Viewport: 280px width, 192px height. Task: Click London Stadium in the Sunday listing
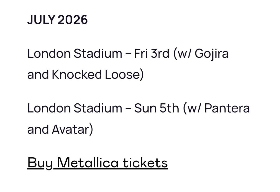coord(75,108)
